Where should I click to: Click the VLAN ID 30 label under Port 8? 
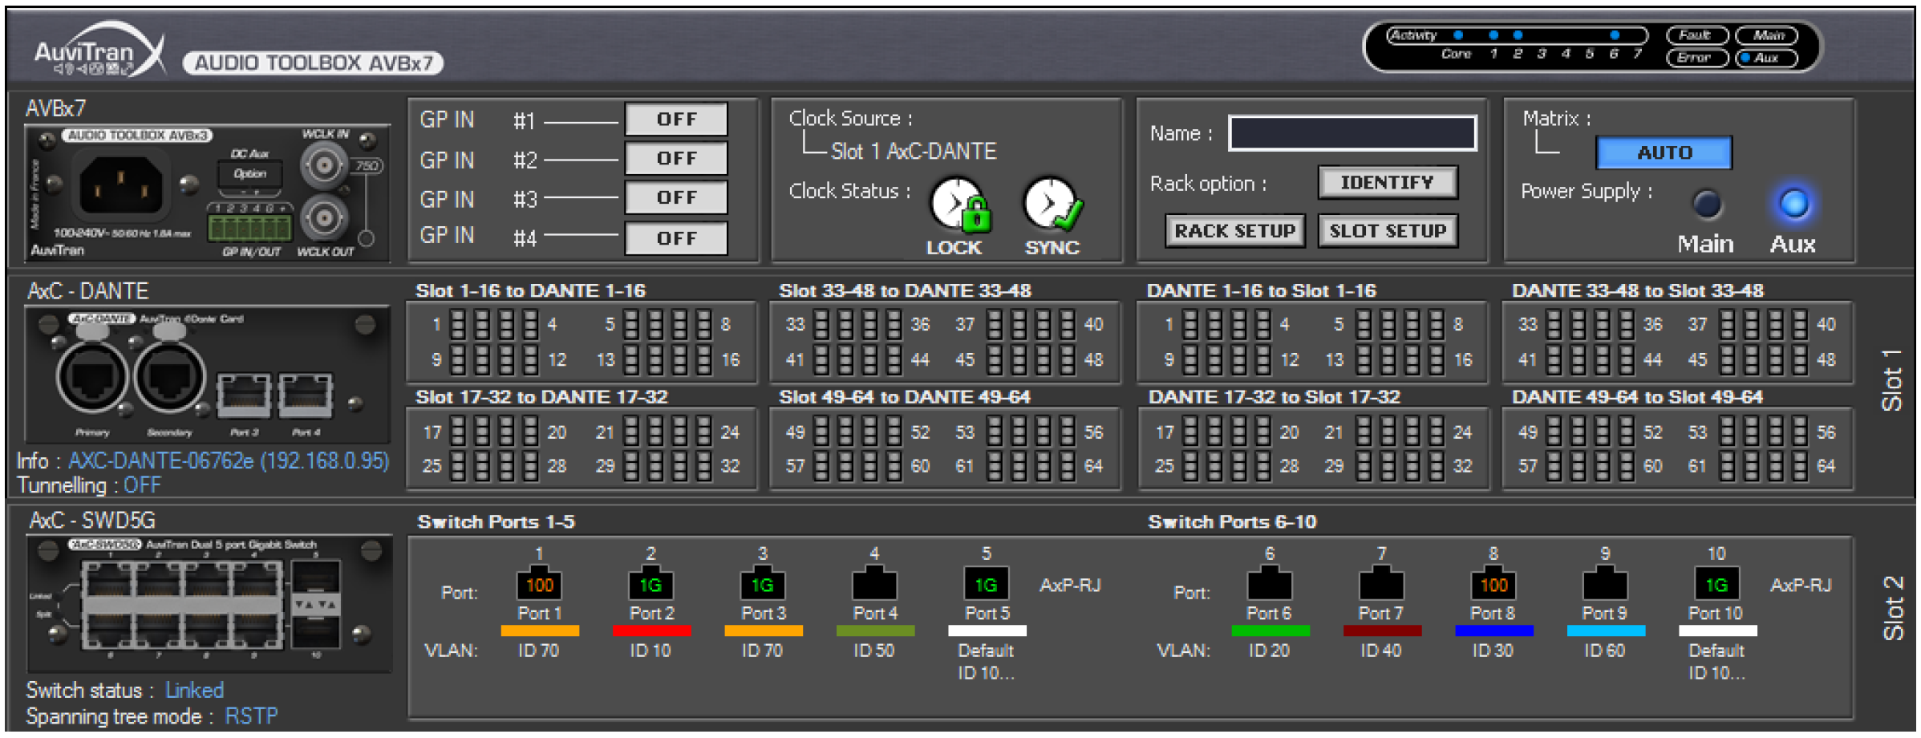pos(1493,651)
